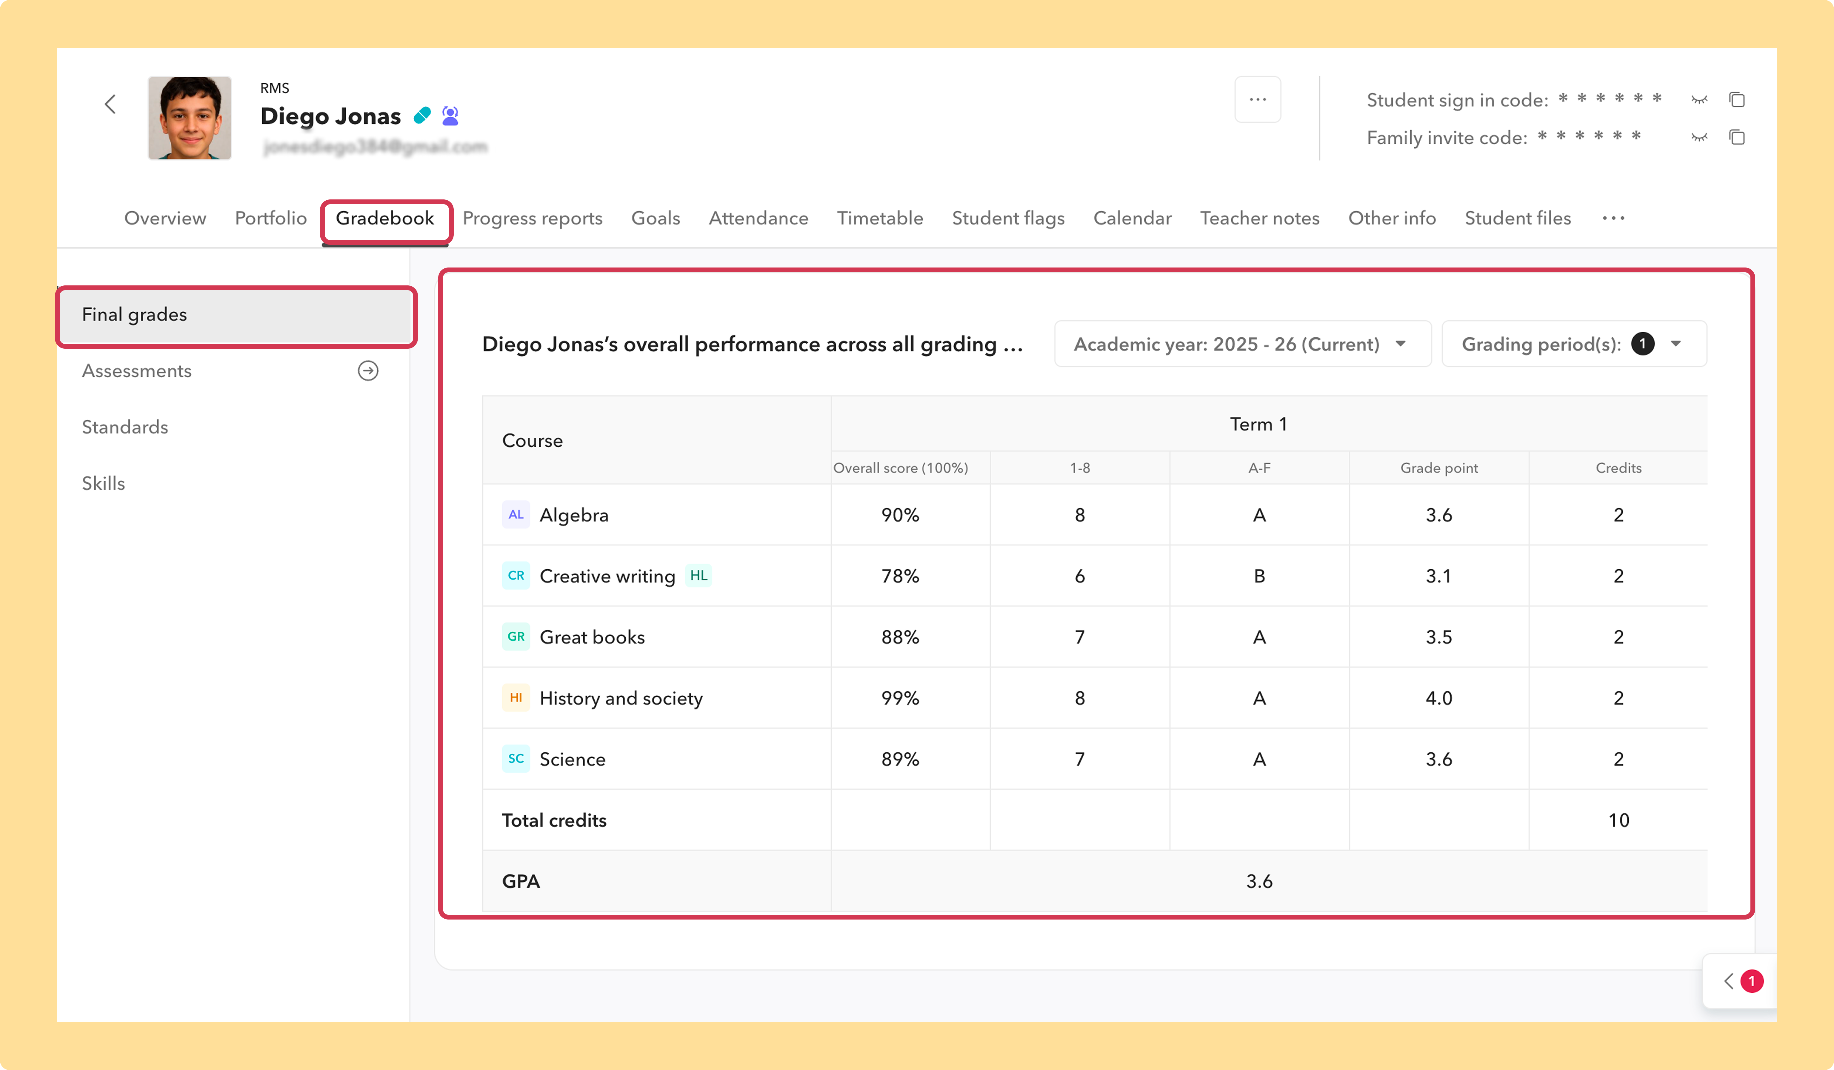Click the Grade point column header
The image size is (1834, 1070).
pyautogui.click(x=1440, y=468)
